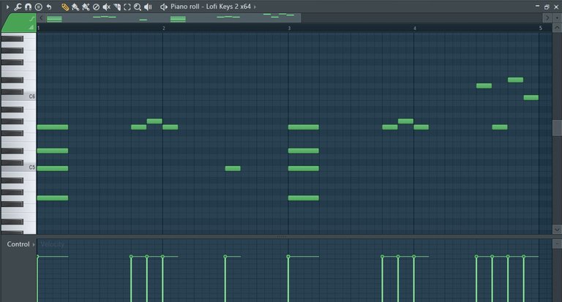Select the Mute tool

point(106,7)
